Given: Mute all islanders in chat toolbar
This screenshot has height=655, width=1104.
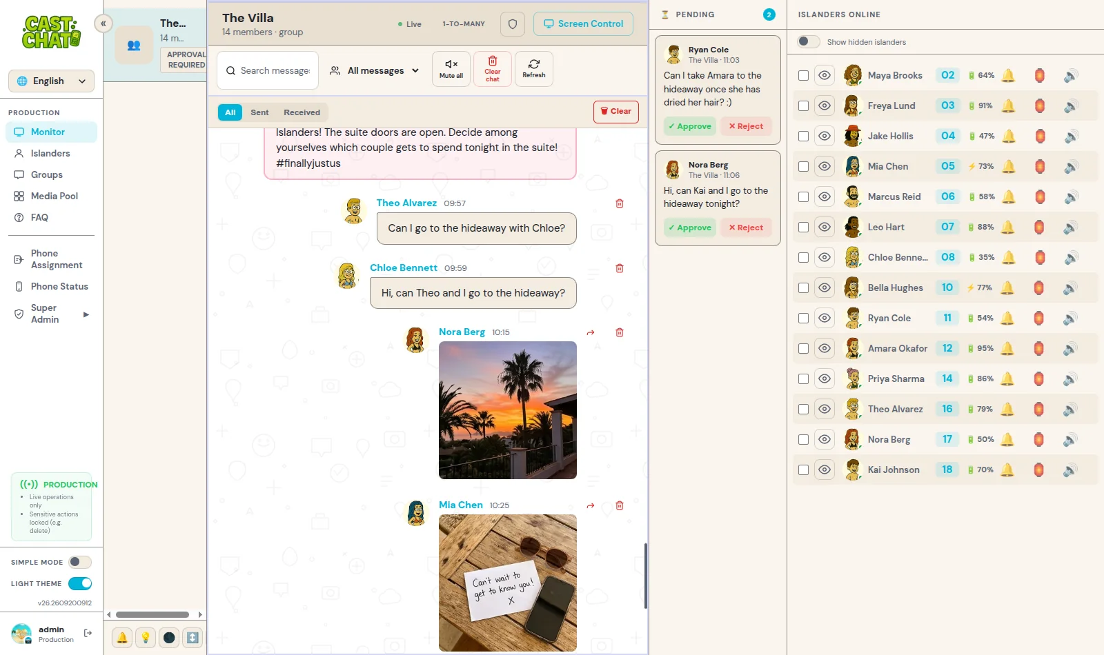Looking at the screenshot, I should coord(451,69).
